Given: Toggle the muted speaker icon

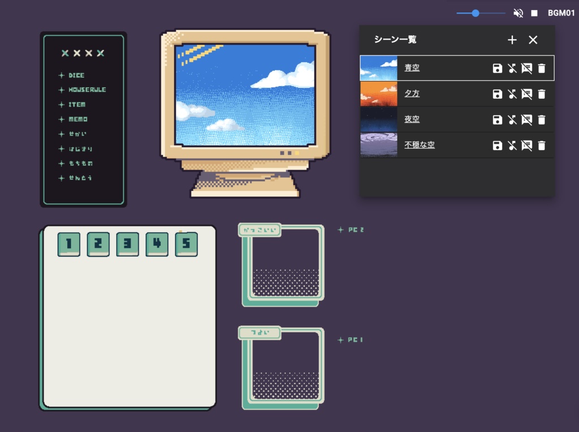Looking at the screenshot, I should point(518,14).
